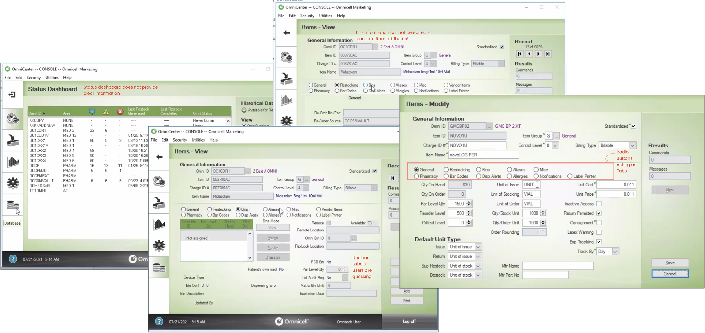Enable the Inactive Access checkbox
The height and width of the screenshot is (333, 705).
(599, 204)
